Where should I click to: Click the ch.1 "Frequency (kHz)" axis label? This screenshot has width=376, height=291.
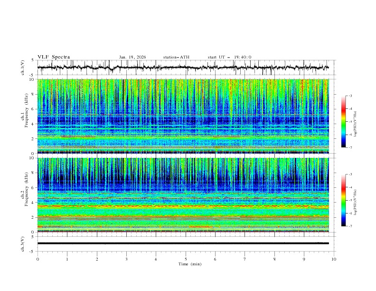[x=27, y=111]
